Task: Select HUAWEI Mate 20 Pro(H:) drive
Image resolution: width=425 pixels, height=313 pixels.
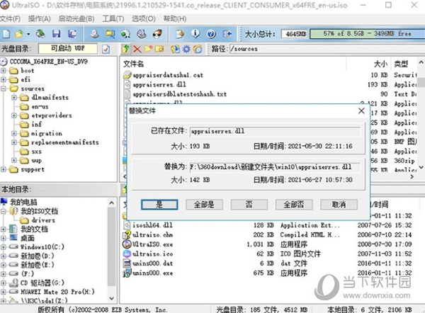Action: point(58,292)
